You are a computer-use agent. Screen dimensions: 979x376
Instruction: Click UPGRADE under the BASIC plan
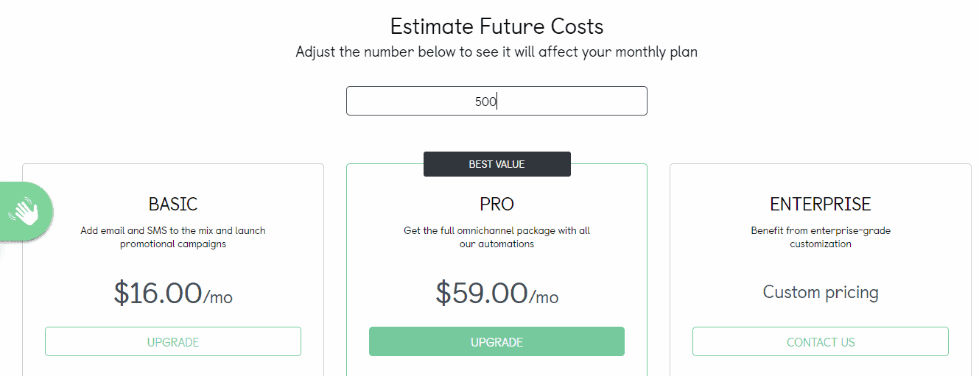(x=173, y=341)
